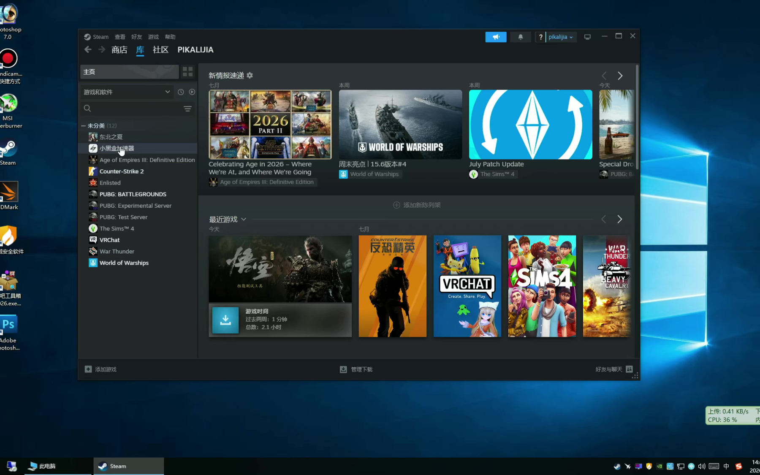This screenshot has height=475, width=760.
Task: Sort library by recent activity clock icon
Action: [x=181, y=92]
